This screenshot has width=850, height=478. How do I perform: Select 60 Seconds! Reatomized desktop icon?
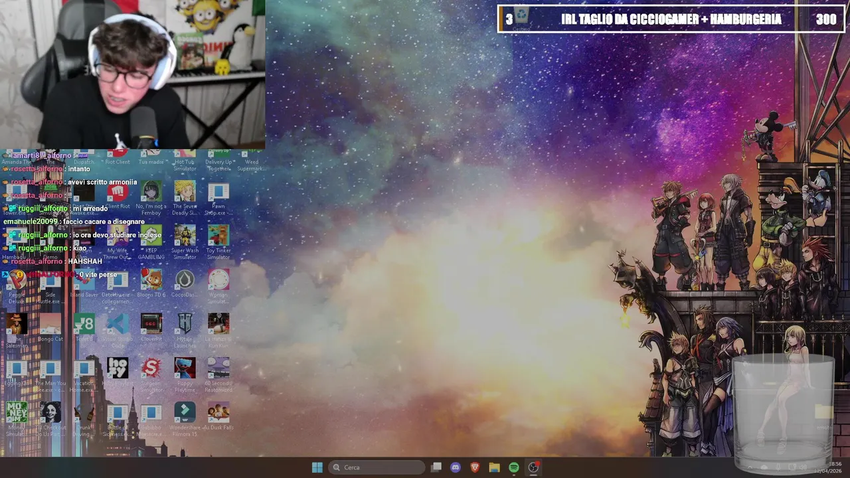tap(218, 376)
